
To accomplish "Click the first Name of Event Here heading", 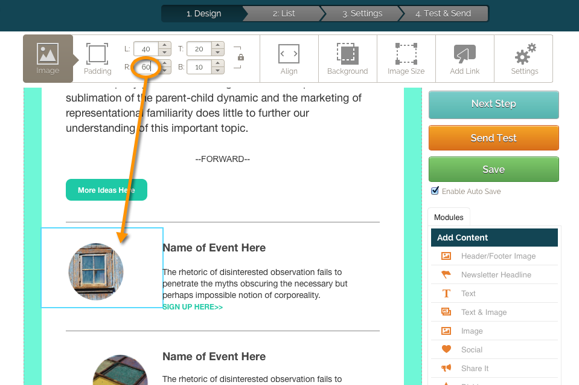I will coord(214,248).
